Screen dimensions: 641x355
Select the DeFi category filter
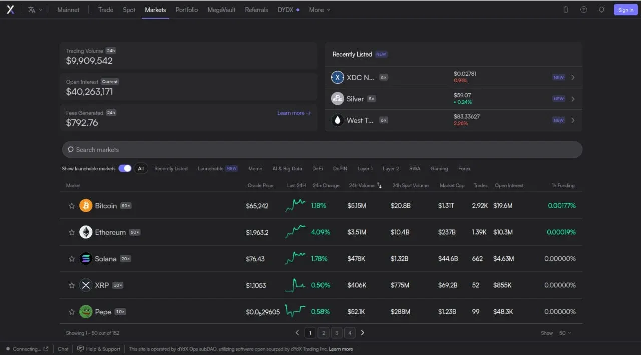pyautogui.click(x=317, y=169)
